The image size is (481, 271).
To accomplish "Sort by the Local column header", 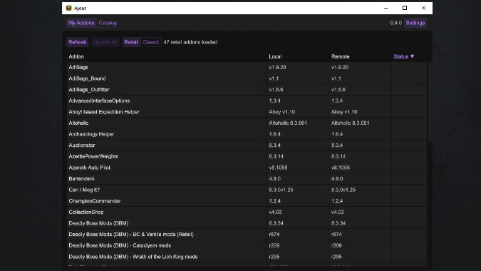I will [x=275, y=56].
